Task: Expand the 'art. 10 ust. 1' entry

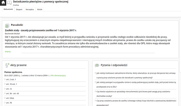Action: click(x=12, y=84)
